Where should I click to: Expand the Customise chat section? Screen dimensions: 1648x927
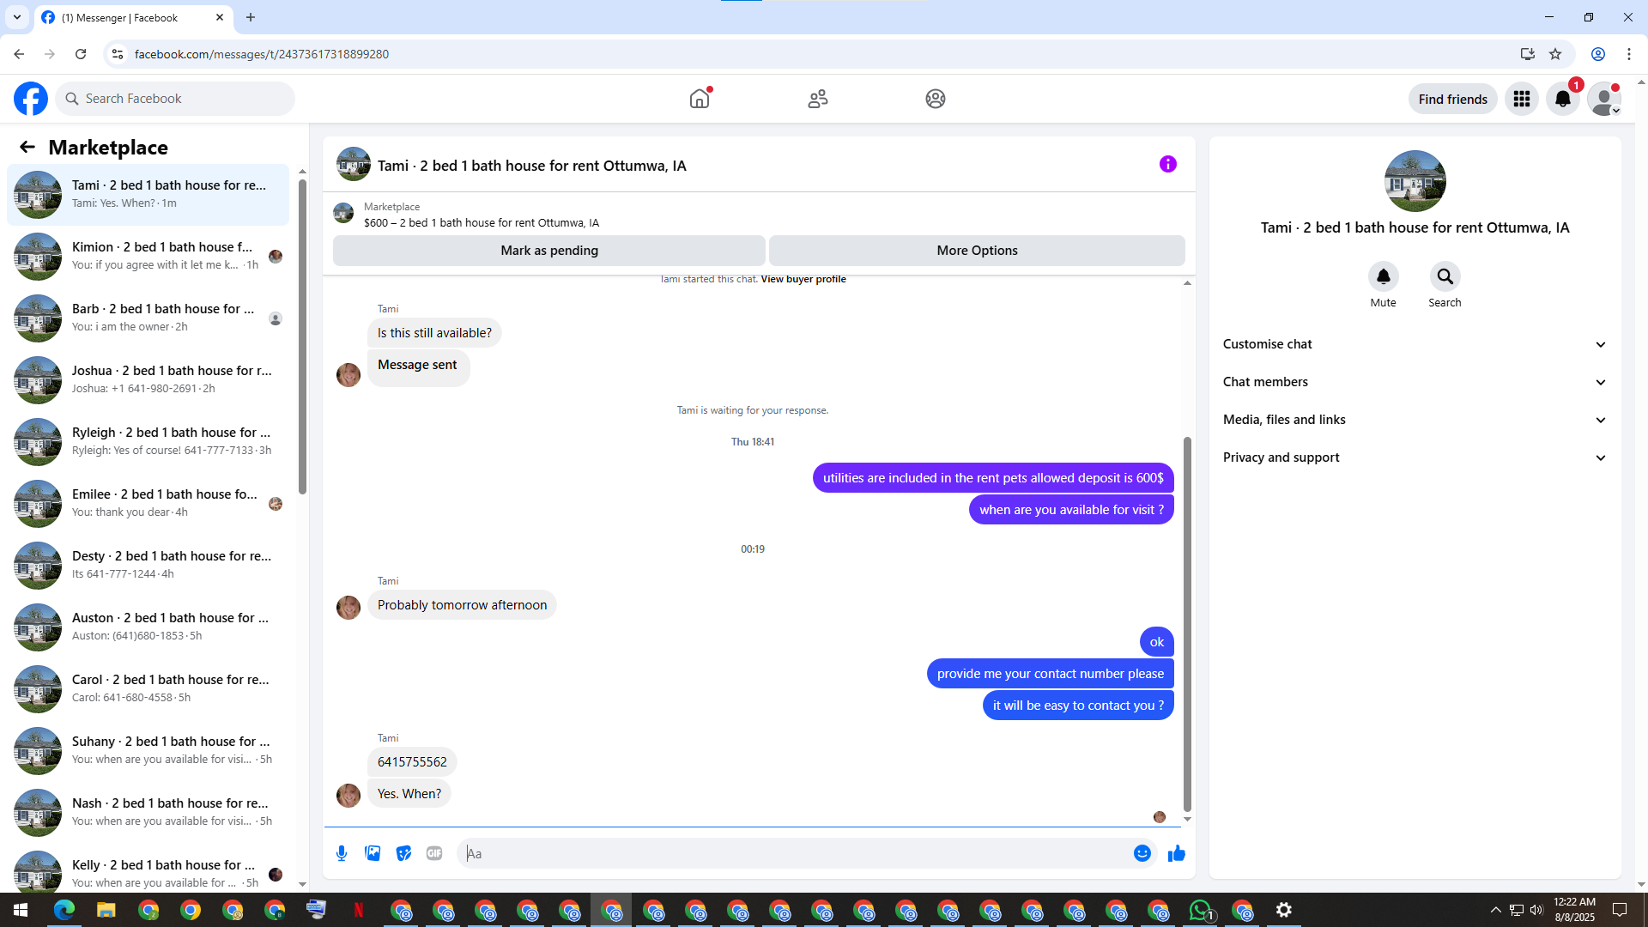pyautogui.click(x=1415, y=344)
